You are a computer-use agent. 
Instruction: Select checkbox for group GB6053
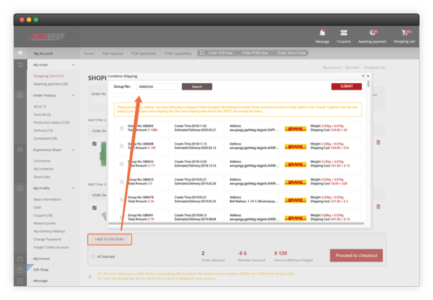(122, 182)
